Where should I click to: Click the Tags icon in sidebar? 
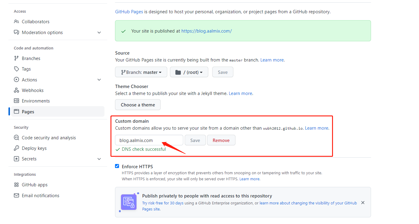point(16,69)
